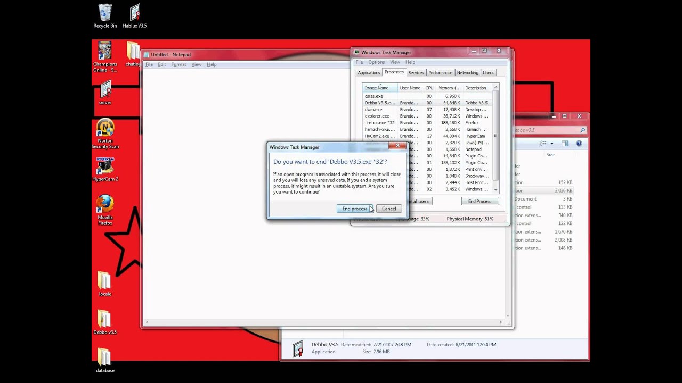
Task: Sort processes by Image Name column
Action: (380, 88)
